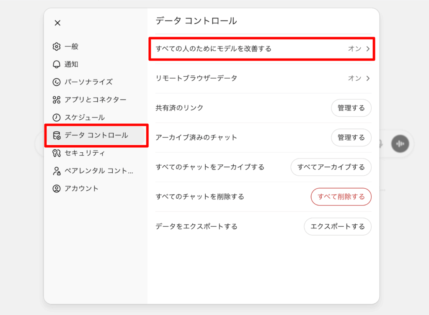Click the general settings gear icon
429x315 pixels.
click(x=57, y=46)
